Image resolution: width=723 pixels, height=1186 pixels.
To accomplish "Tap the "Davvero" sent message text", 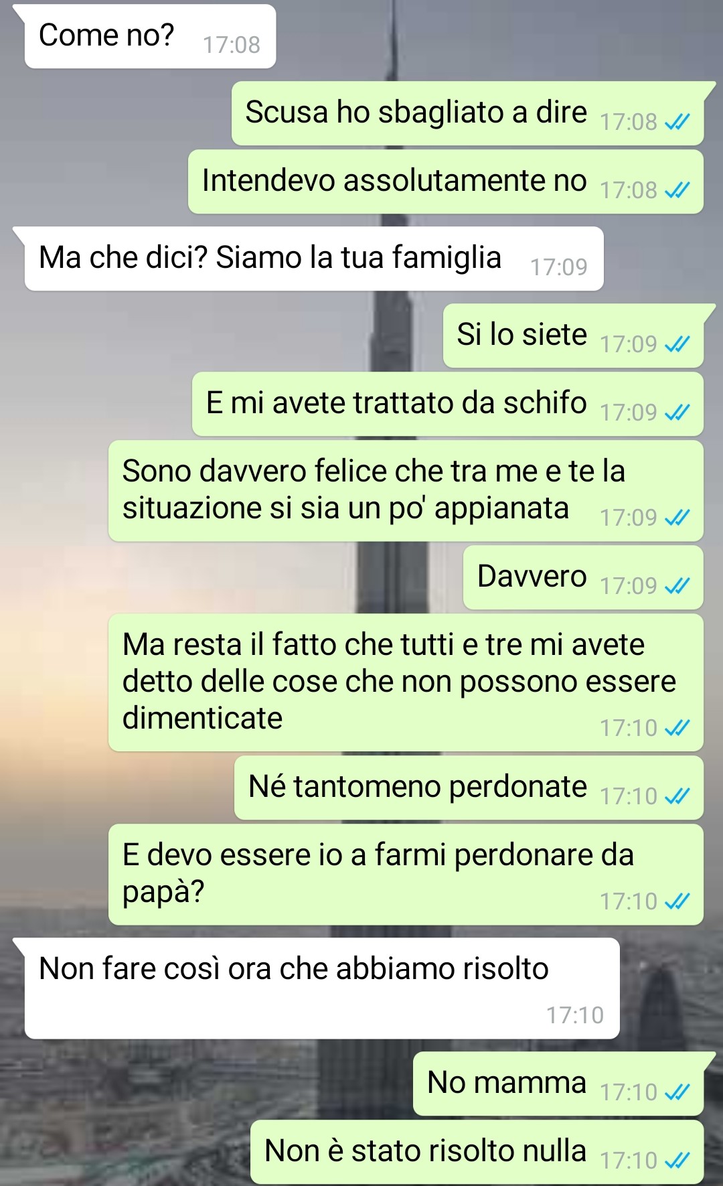I will pos(532,576).
